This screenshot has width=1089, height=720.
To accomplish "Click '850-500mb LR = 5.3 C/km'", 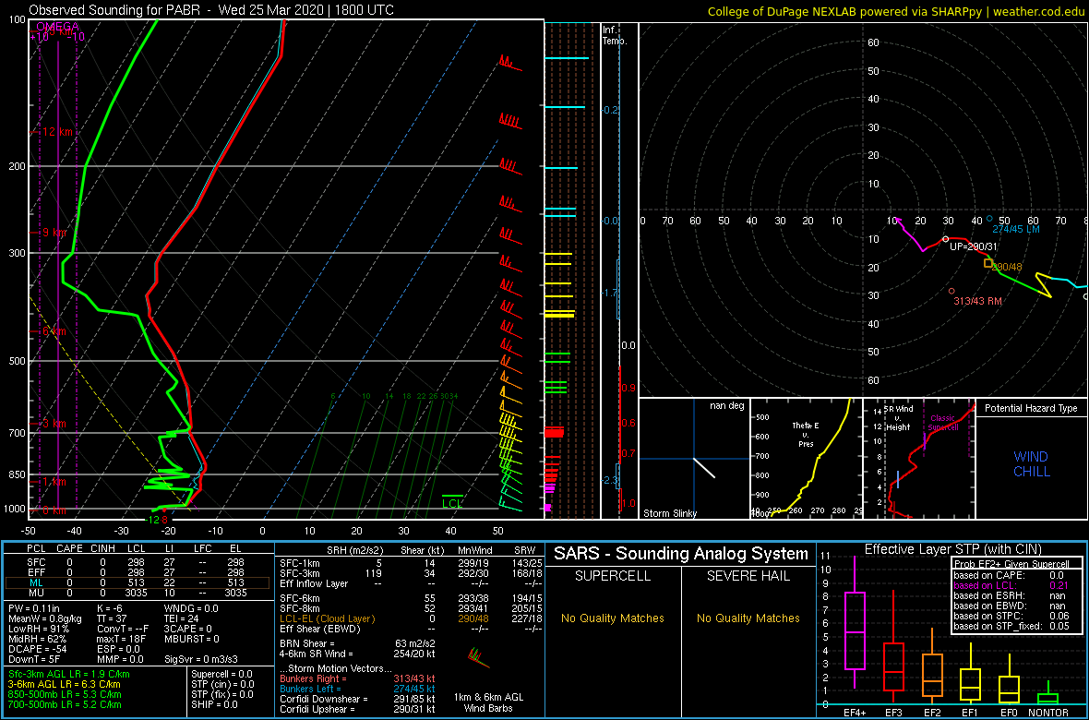I will (x=65, y=694).
